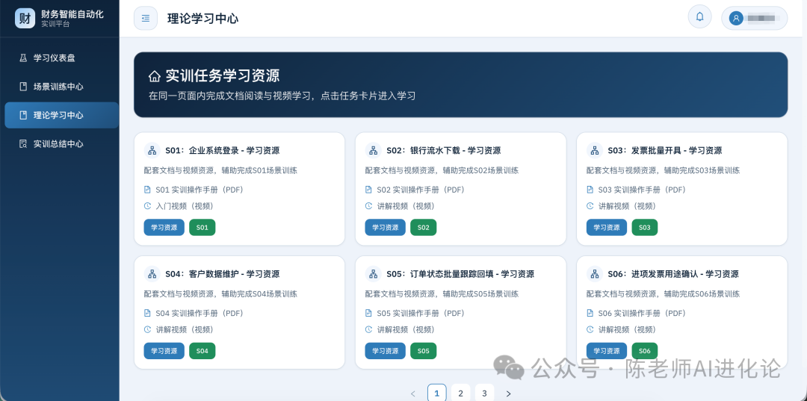Click the S03 发票批量开具 card icon
Screen dimensions: 807x401
tap(595, 150)
